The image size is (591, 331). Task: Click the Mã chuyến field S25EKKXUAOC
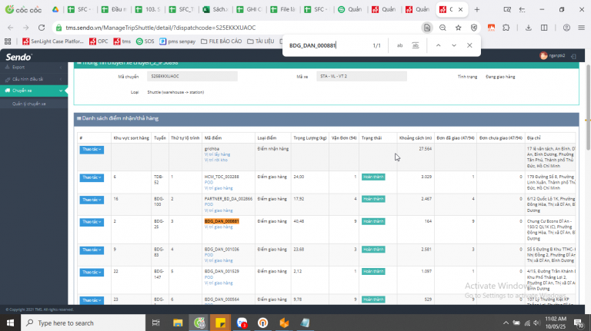(192, 76)
